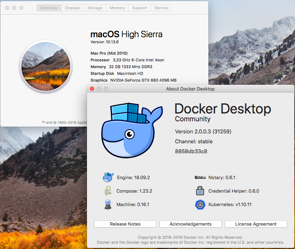Click the "32 GB 1333 MHz DDR3" text
The width and height of the screenshot is (295, 249).
pos(131,67)
